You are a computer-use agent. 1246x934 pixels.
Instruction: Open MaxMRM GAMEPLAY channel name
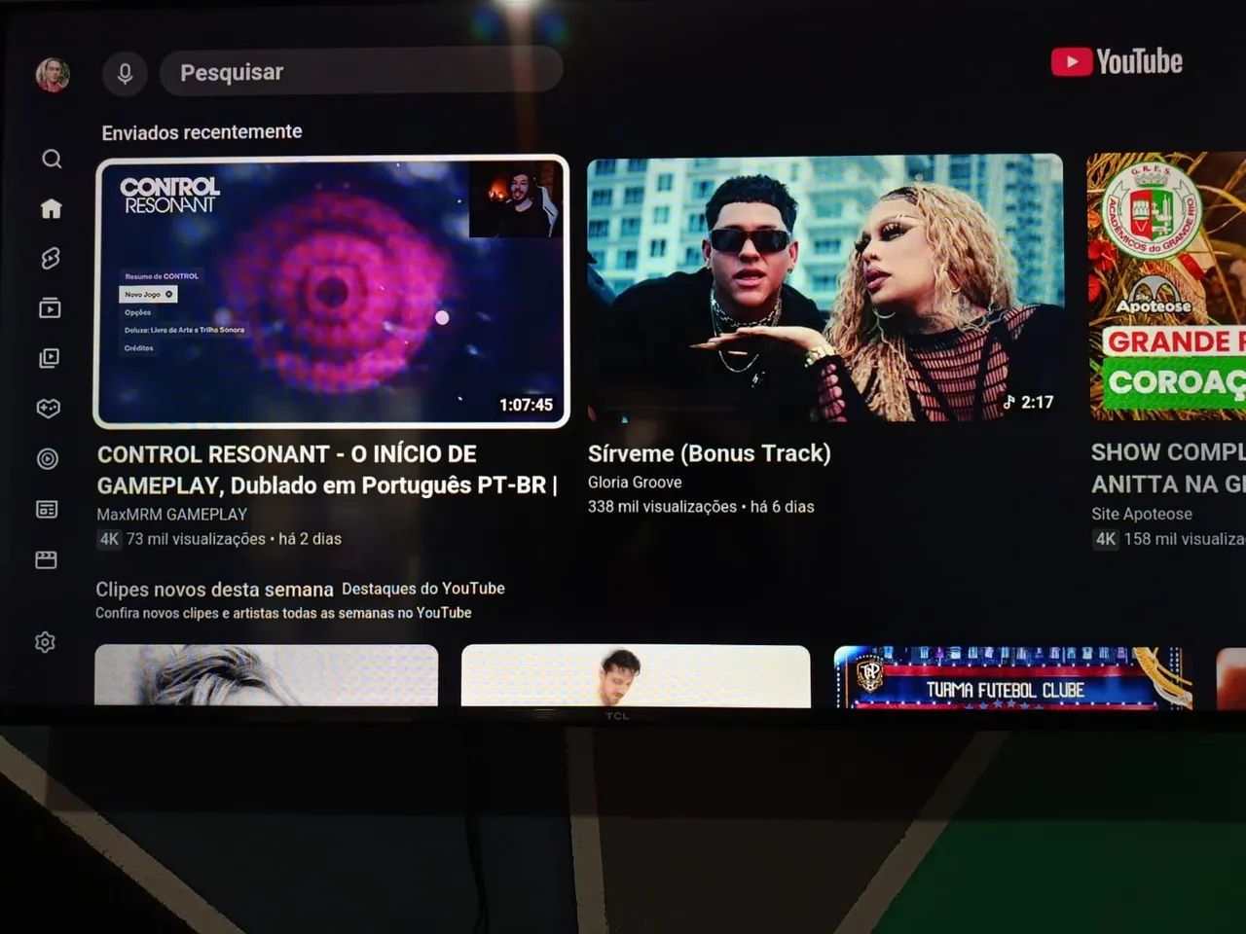coord(172,514)
